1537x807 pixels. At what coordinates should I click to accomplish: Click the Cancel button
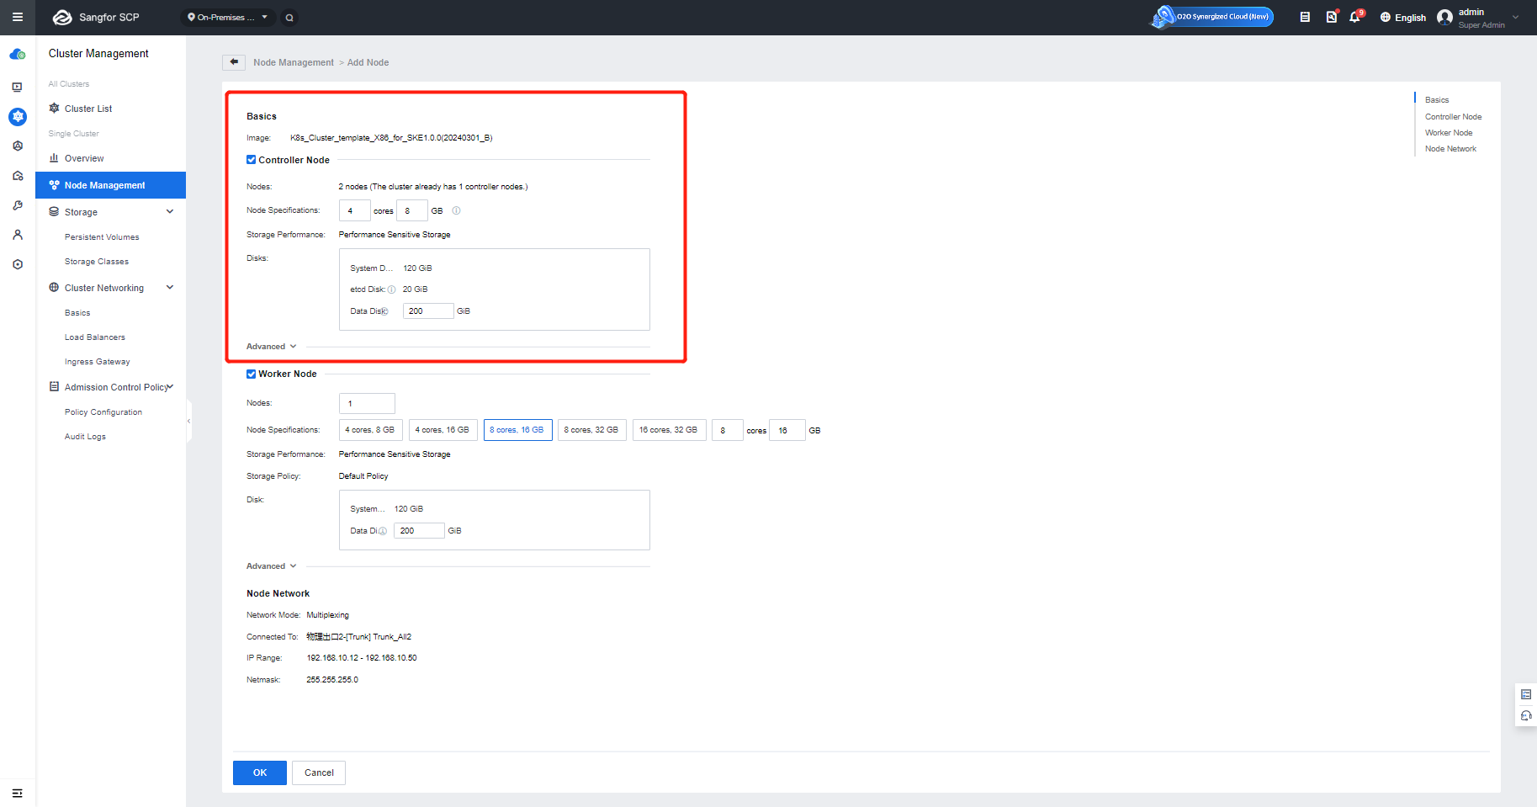click(319, 772)
